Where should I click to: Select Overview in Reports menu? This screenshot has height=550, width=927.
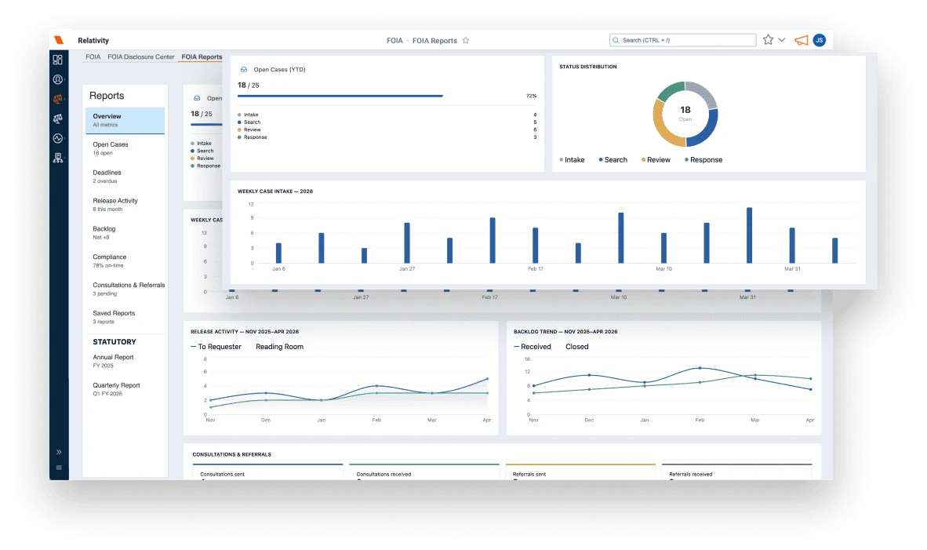click(125, 120)
